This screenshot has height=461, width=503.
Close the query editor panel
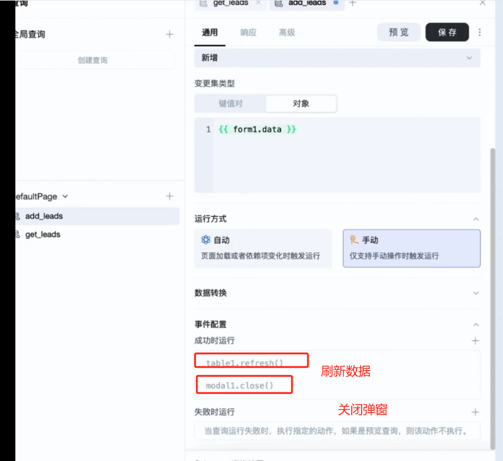click(x=482, y=4)
